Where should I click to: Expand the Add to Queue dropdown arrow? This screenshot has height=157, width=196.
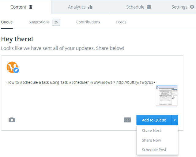coord(175,120)
